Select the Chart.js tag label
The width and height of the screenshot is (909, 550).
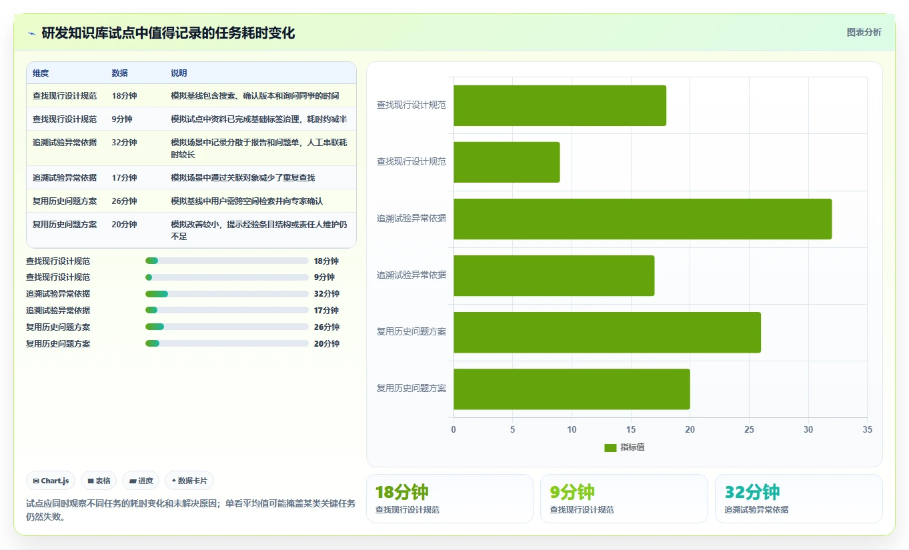[55, 481]
